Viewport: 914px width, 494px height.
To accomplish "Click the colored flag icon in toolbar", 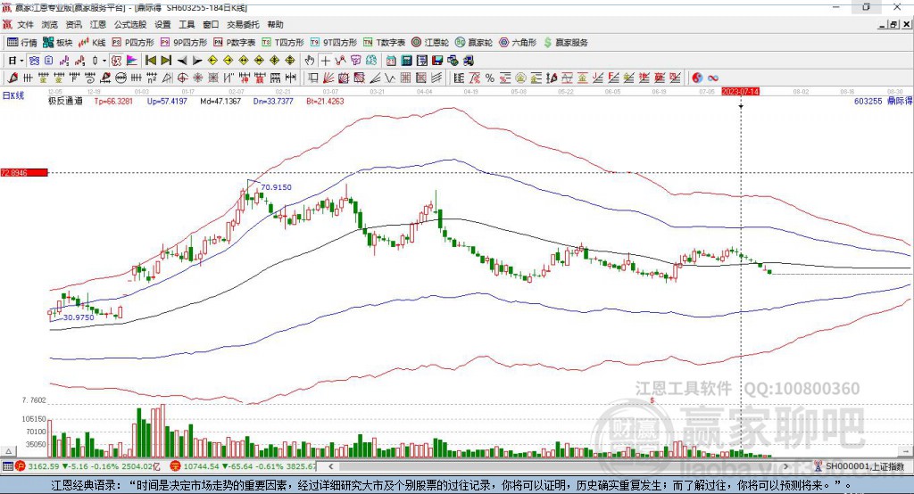I will [132, 61].
